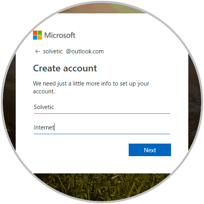204x204 pixels.
Task: Click the dark background left of dialog
Action: 9,102
